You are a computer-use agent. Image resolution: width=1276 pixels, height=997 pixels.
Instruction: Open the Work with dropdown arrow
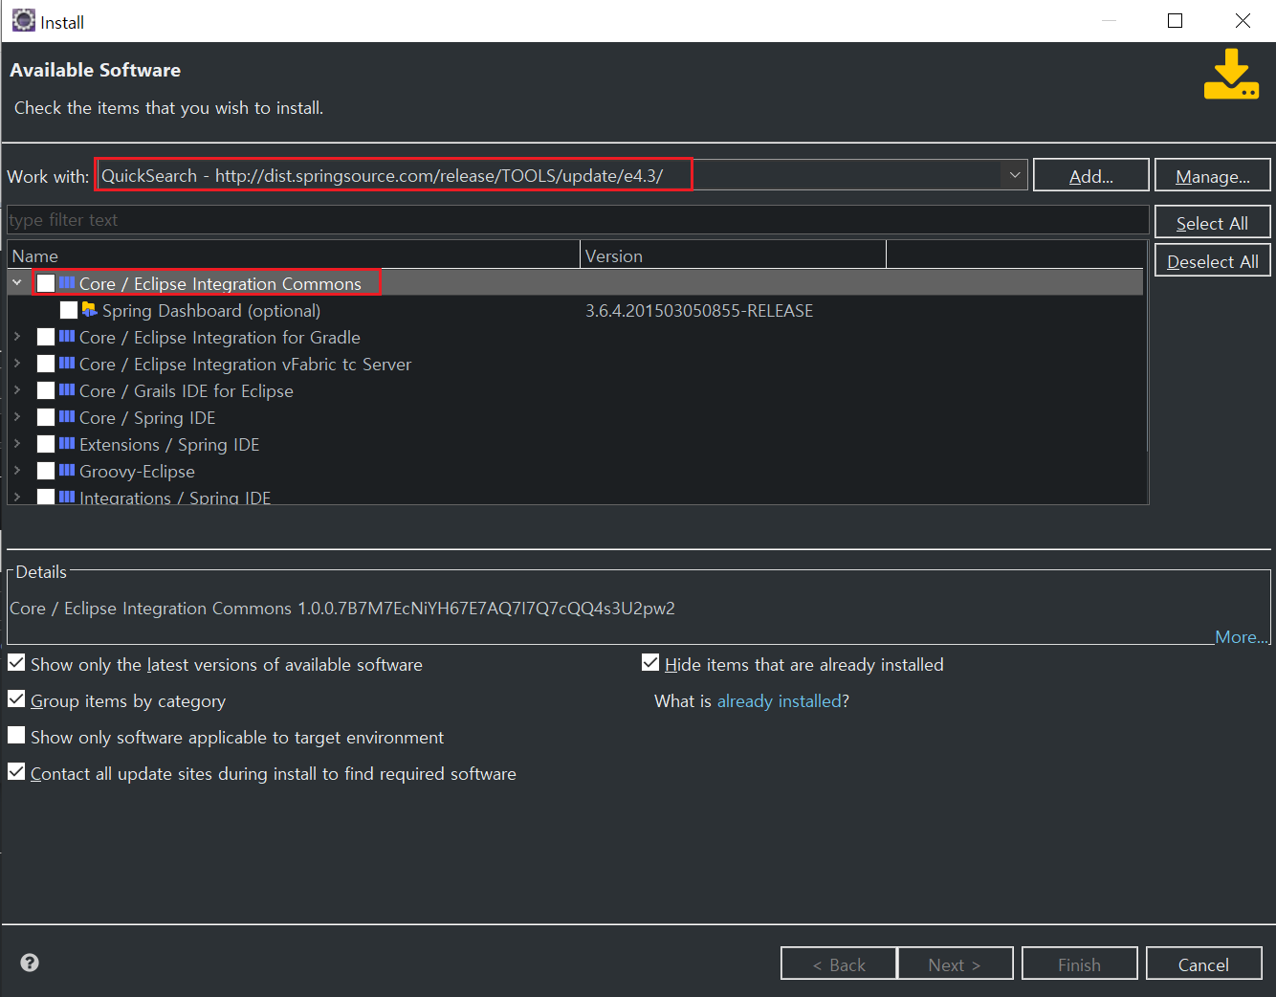click(x=1014, y=175)
